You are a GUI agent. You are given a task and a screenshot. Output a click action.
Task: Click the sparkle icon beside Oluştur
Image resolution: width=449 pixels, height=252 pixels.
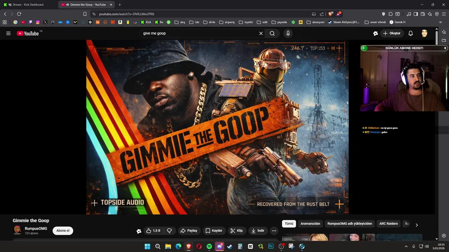[x=376, y=33]
